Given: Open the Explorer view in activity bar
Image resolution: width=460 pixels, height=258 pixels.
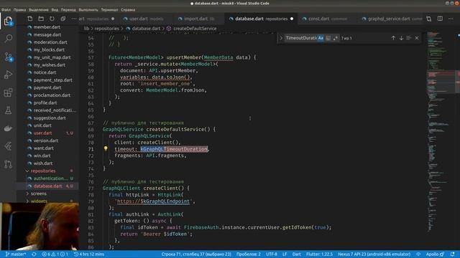Looking at the screenshot, I should pos(8,21).
